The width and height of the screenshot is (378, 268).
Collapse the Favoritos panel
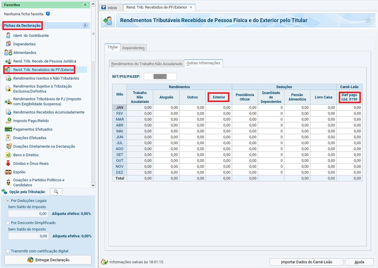[x=85, y=5]
